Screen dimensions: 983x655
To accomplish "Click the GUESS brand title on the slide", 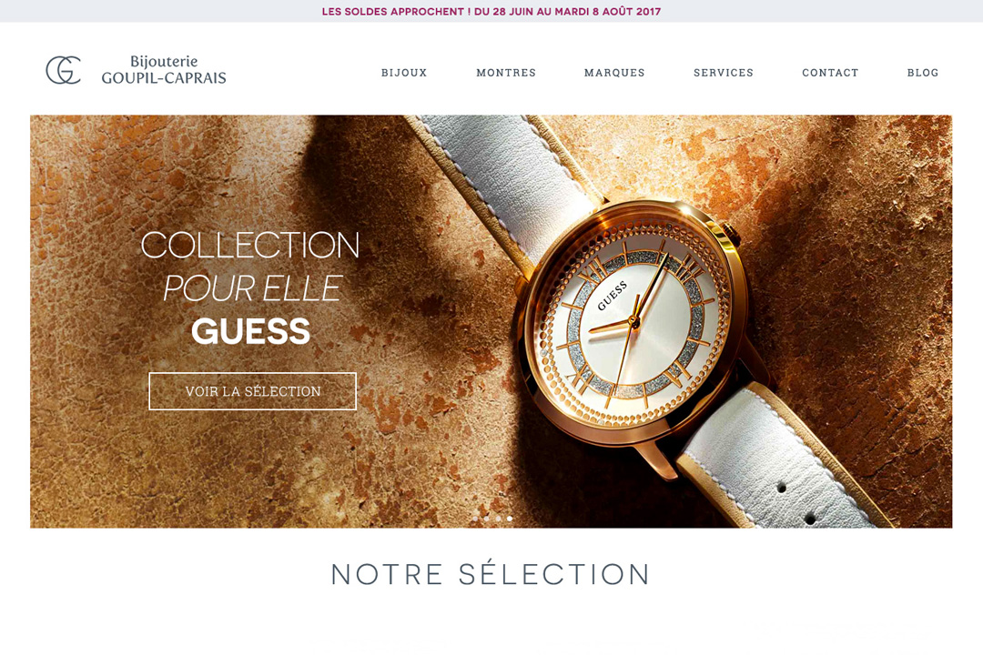I will click(251, 331).
